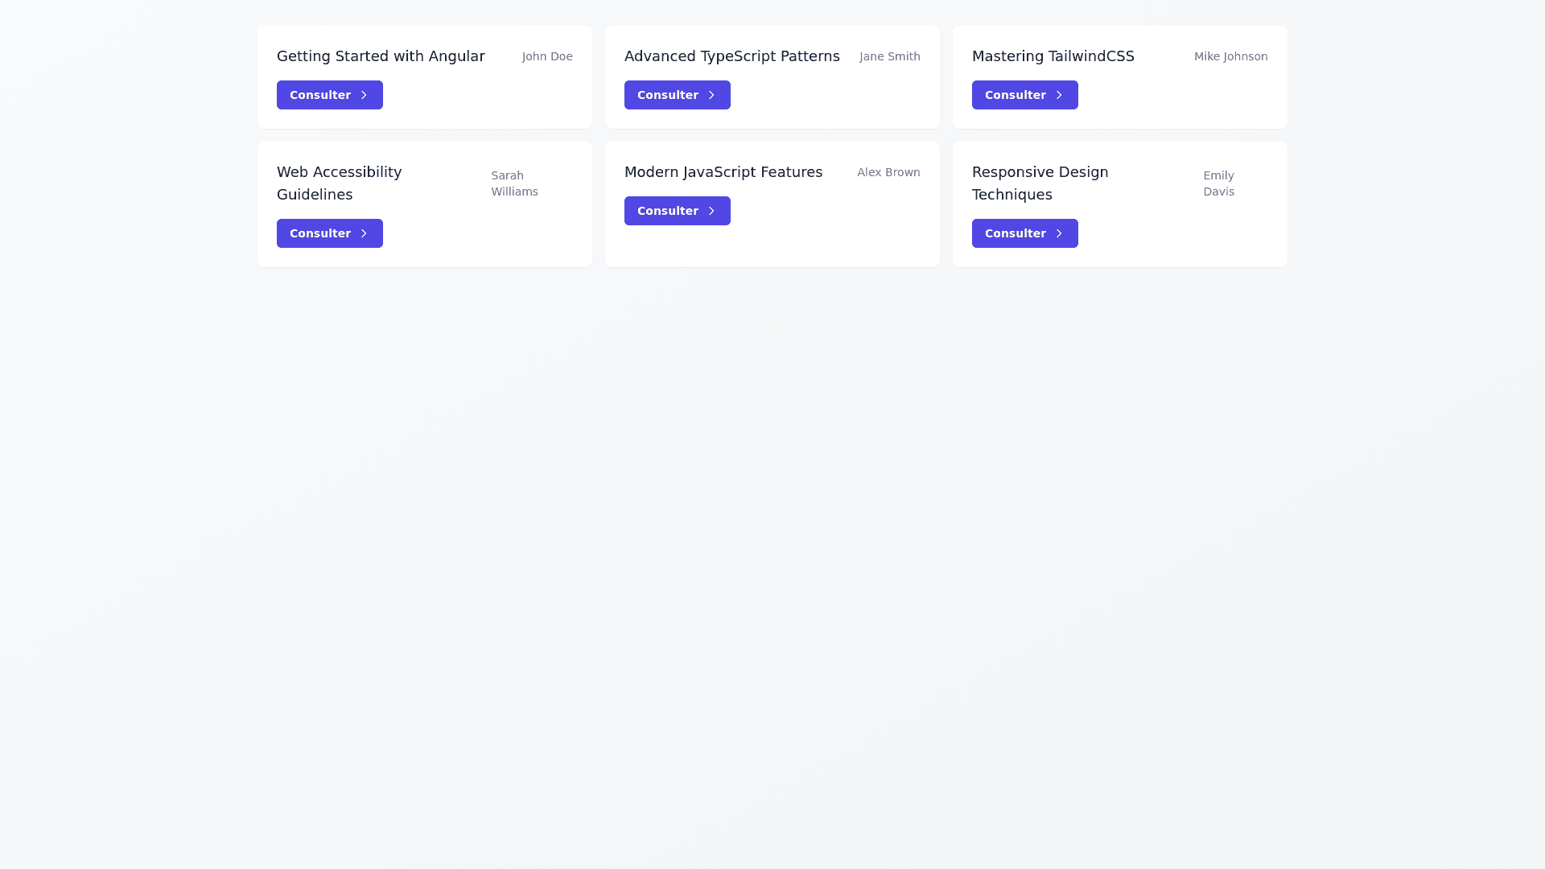
Task: Click chevron arrow in Modern JavaScript Features button
Action: click(711, 211)
